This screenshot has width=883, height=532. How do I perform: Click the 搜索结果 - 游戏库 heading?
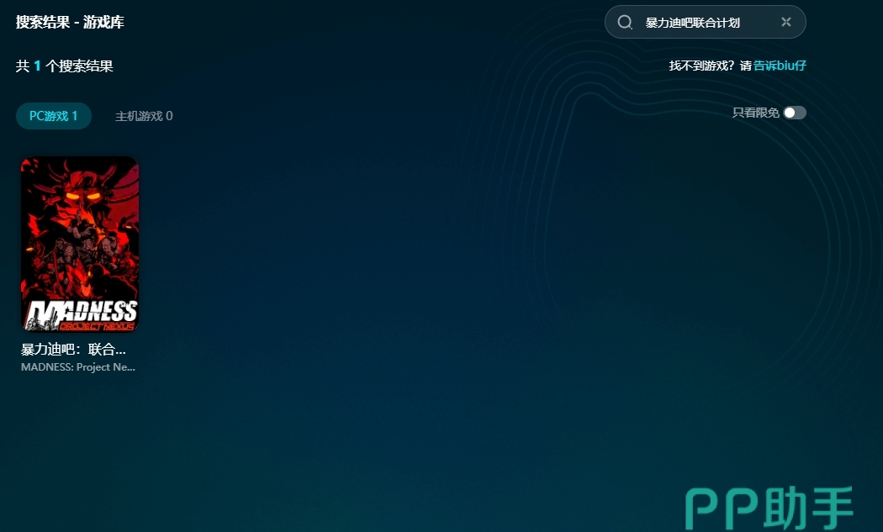pyautogui.click(x=70, y=23)
